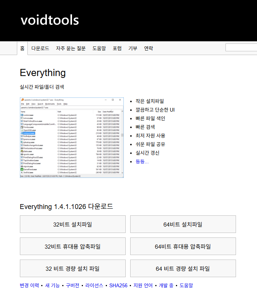Image resolution: width=257 pixels, height=297 pixels.
Task: Focus the search box in navigation bar
Action: coord(241,47)
